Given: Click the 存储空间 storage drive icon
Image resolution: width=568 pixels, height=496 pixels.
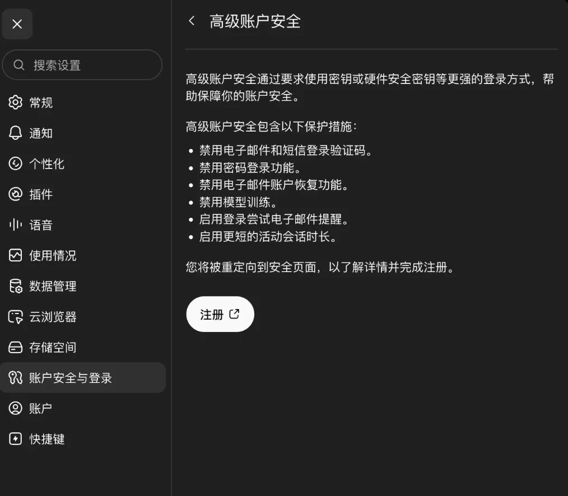Looking at the screenshot, I should point(15,347).
